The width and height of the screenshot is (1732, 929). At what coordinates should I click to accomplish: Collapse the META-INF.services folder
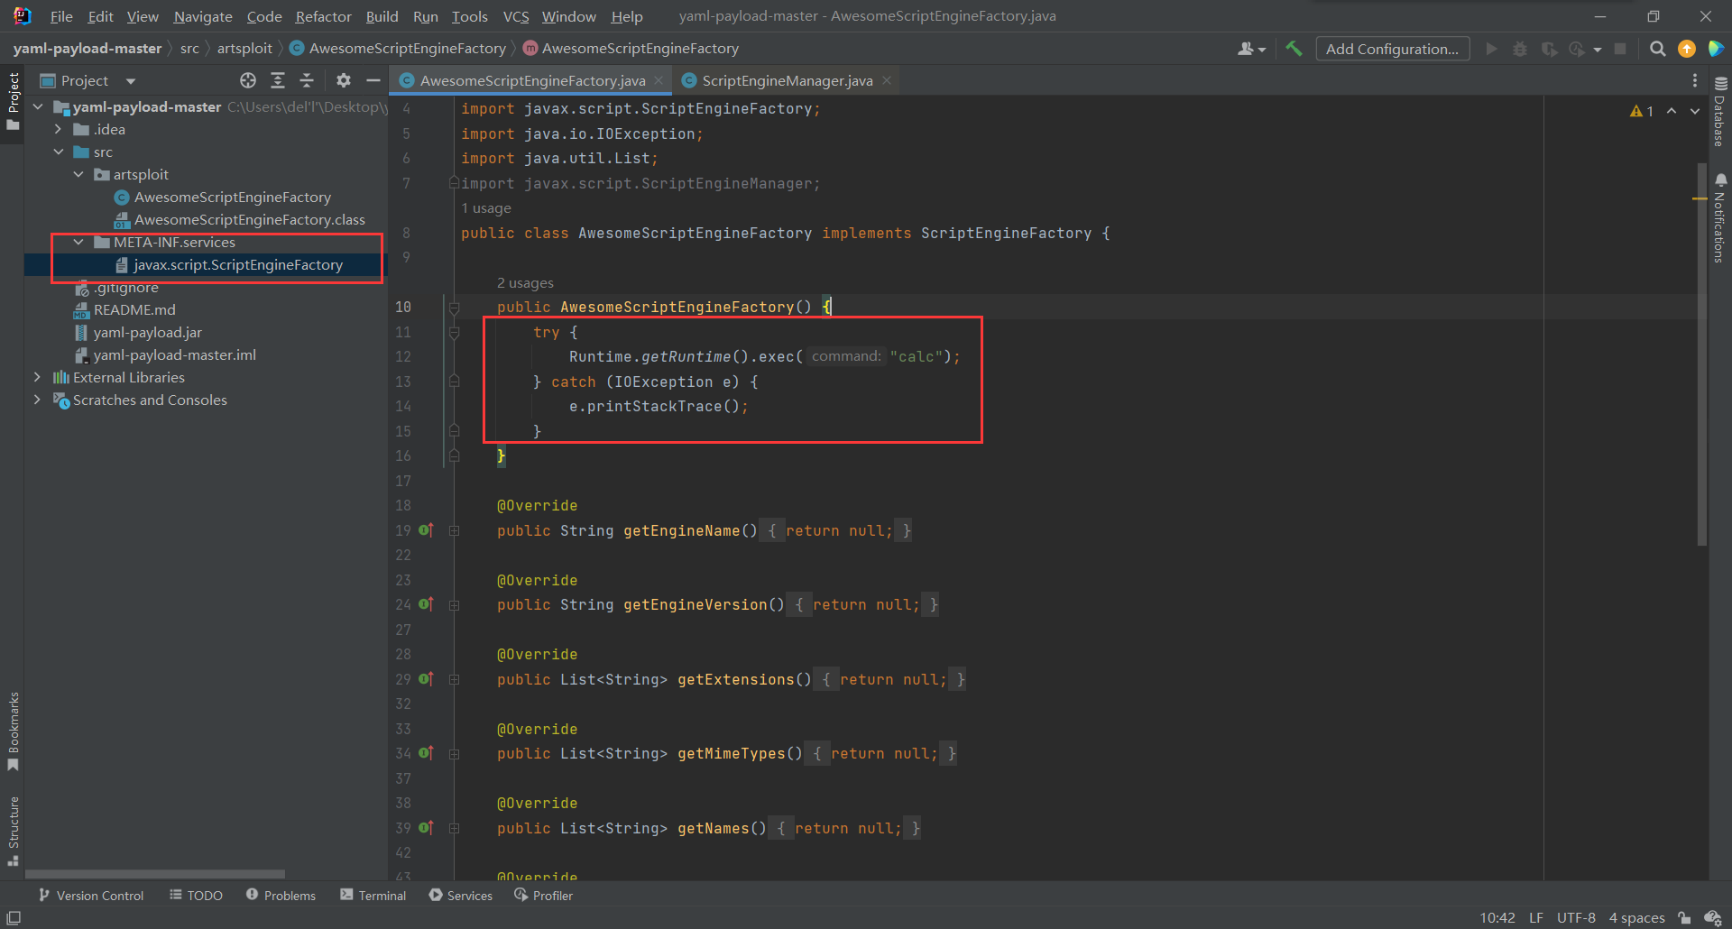pos(78,242)
